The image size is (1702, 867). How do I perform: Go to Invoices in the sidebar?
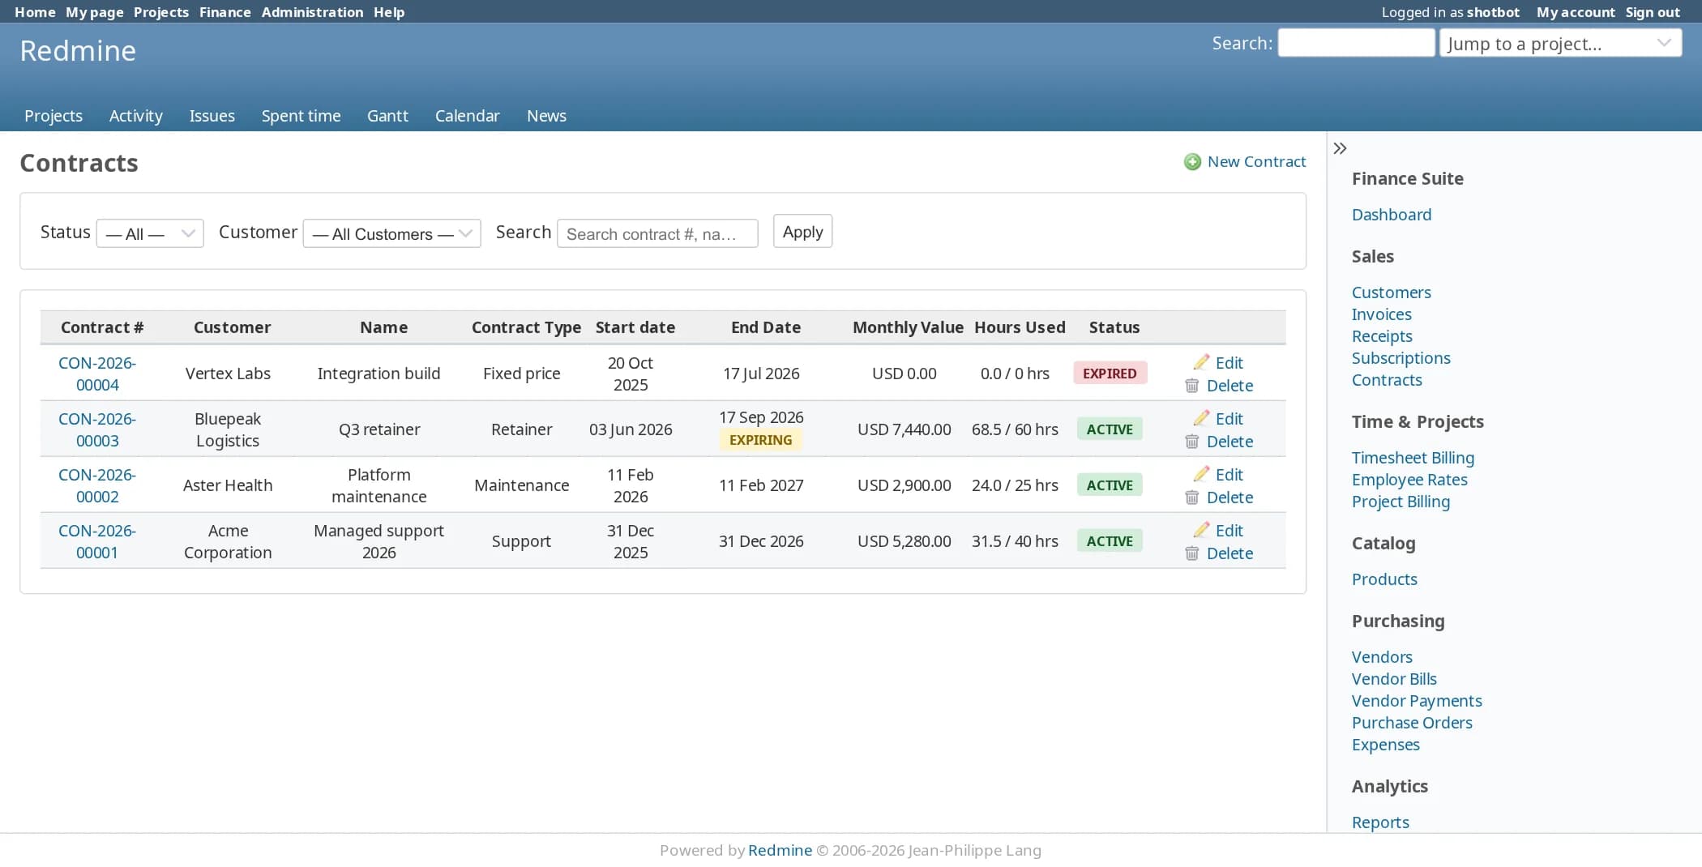click(x=1381, y=314)
